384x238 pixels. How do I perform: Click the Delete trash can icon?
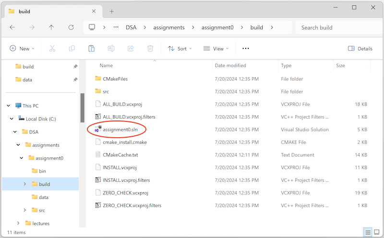(150, 48)
